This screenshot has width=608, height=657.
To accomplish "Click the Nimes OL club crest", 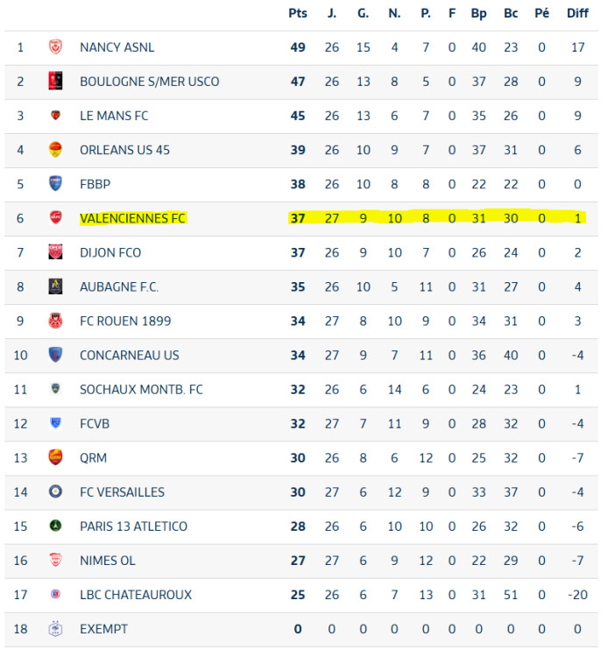I will point(55,561).
